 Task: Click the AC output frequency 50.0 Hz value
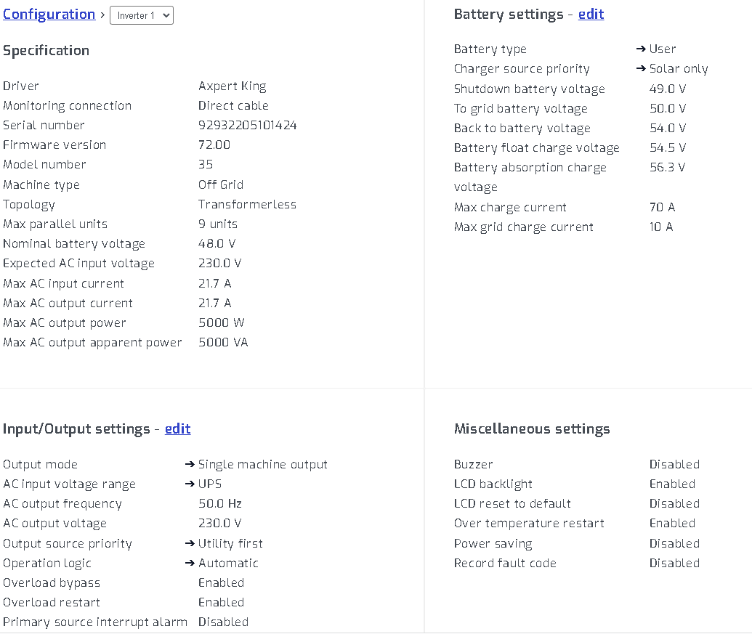tap(219, 504)
